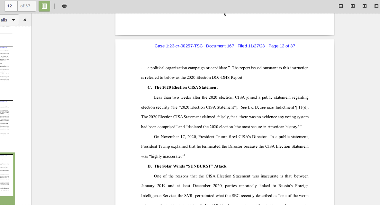
Task: Toggle the sidebar panel button
Action: 44,6
